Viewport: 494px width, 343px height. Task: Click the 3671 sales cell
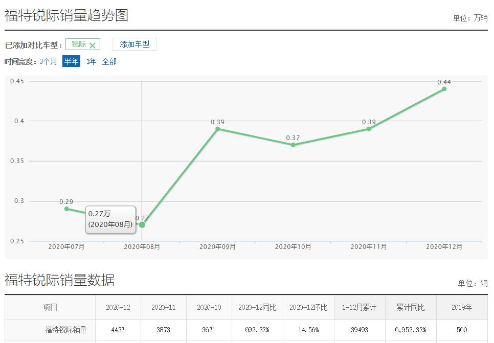(x=209, y=330)
